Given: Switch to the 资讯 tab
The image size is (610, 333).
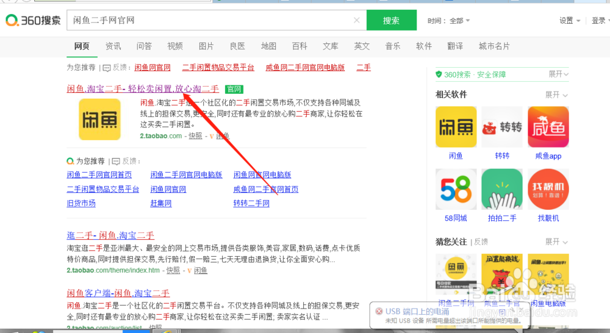Looking at the screenshot, I should pos(113,46).
